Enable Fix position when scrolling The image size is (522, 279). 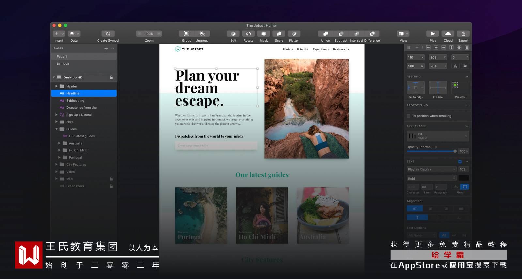point(408,116)
